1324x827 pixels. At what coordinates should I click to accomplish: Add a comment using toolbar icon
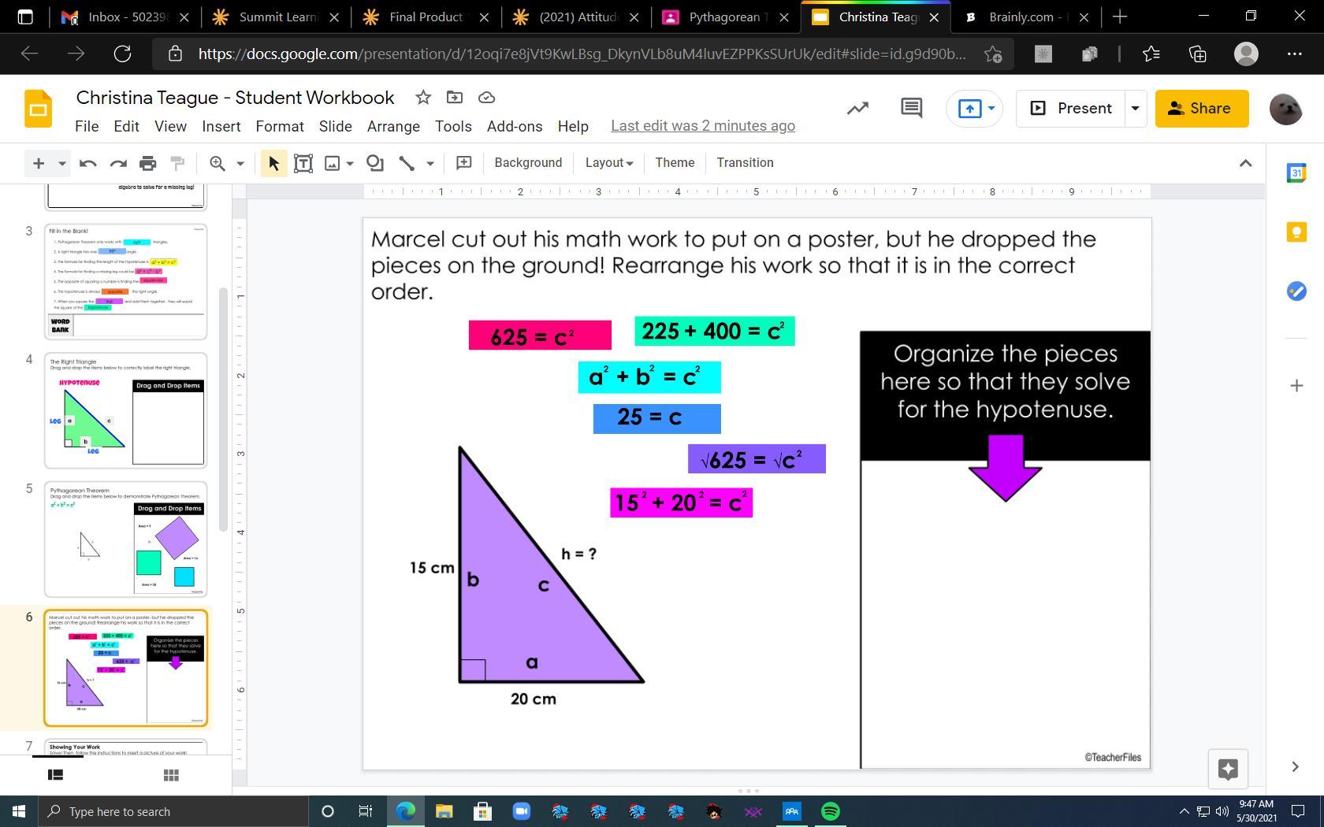tap(464, 162)
